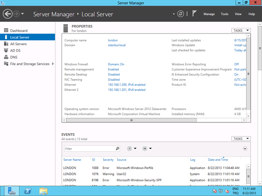Click the File and Storage Services icon

[x=6, y=64]
